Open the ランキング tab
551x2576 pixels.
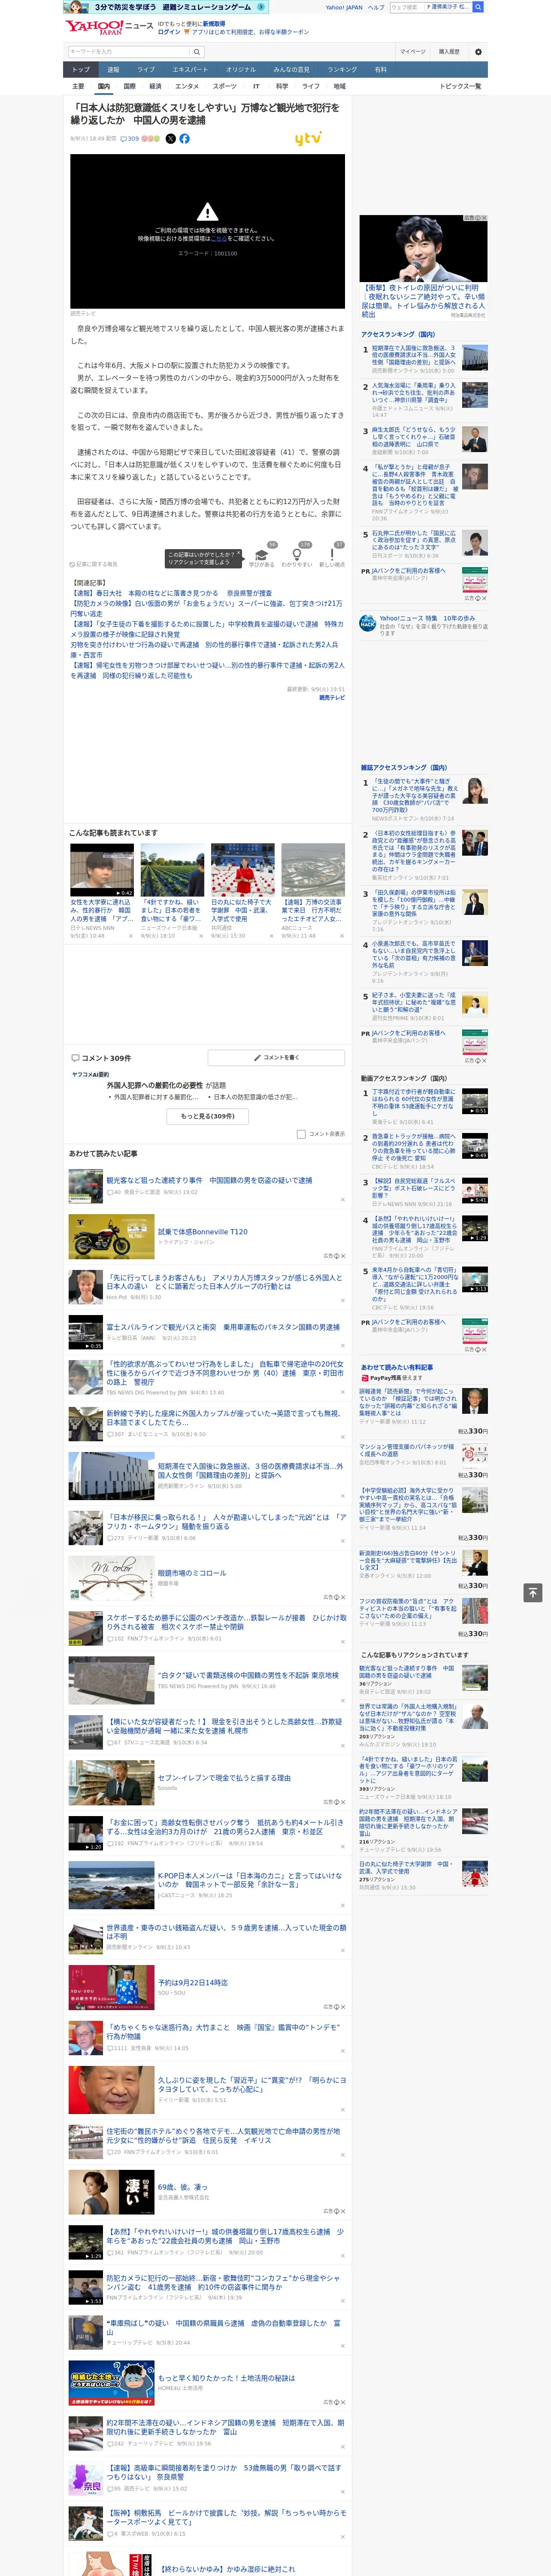coord(342,70)
